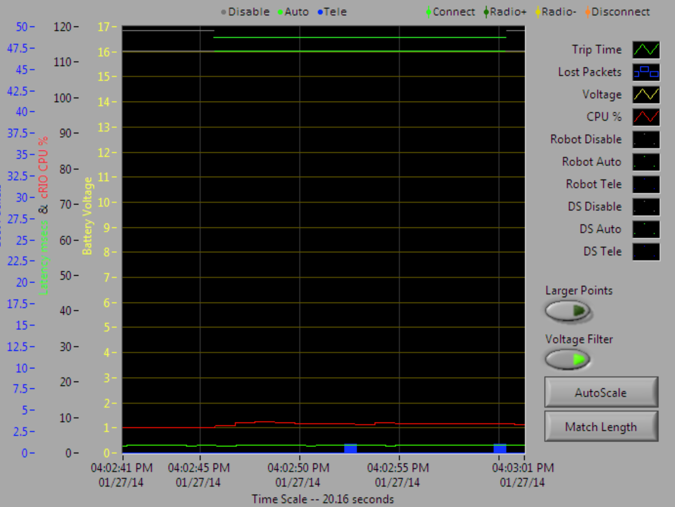Click the CPU % plot legend icon
Screen dimensions: 675x507
pos(646,117)
